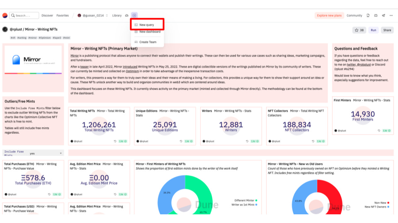Click the #mint tag
Viewport: 398px width, 223px height.
click(66, 38)
